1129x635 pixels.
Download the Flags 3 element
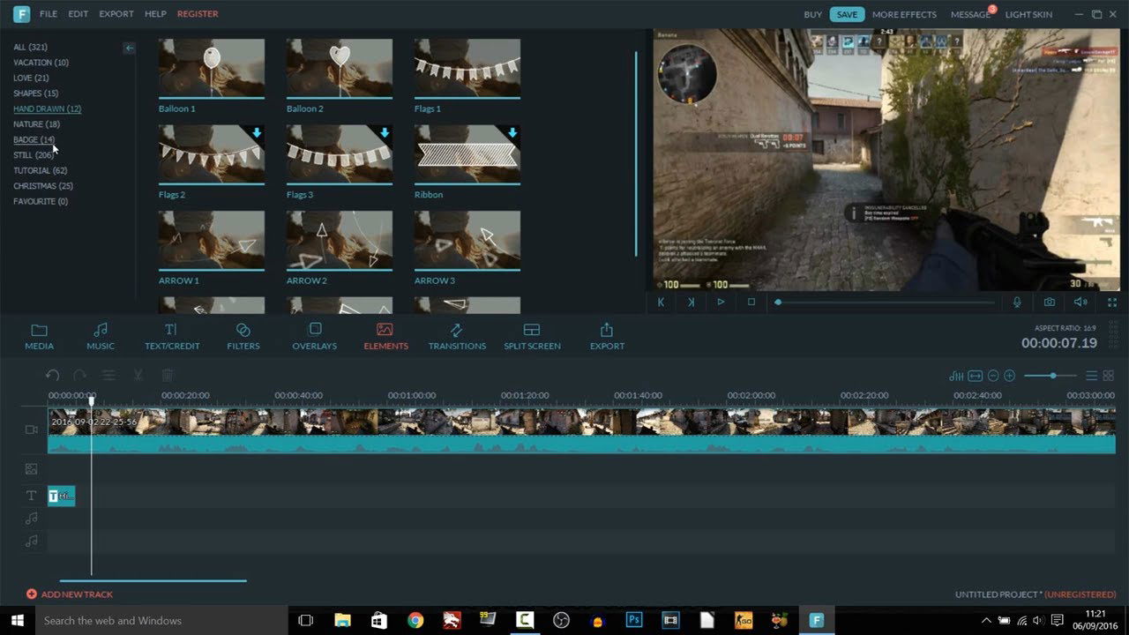(x=385, y=133)
